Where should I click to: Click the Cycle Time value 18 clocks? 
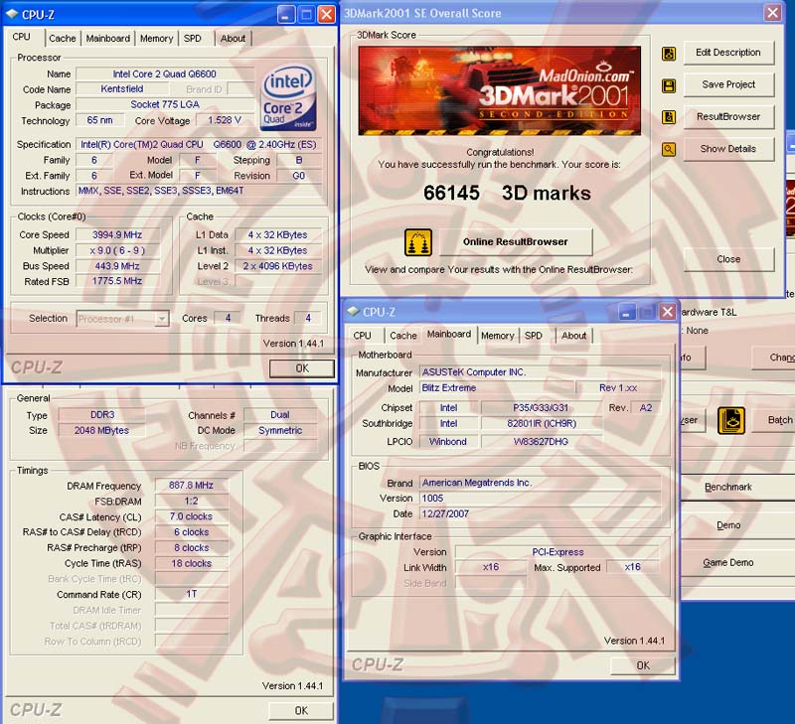pyautogui.click(x=191, y=563)
